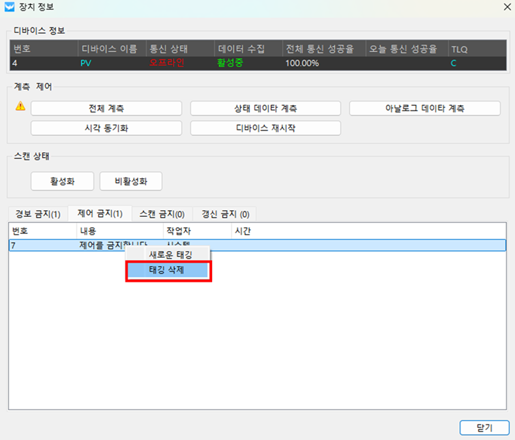
Task: Click the yellow warning triangle icon
Action: tap(20, 106)
